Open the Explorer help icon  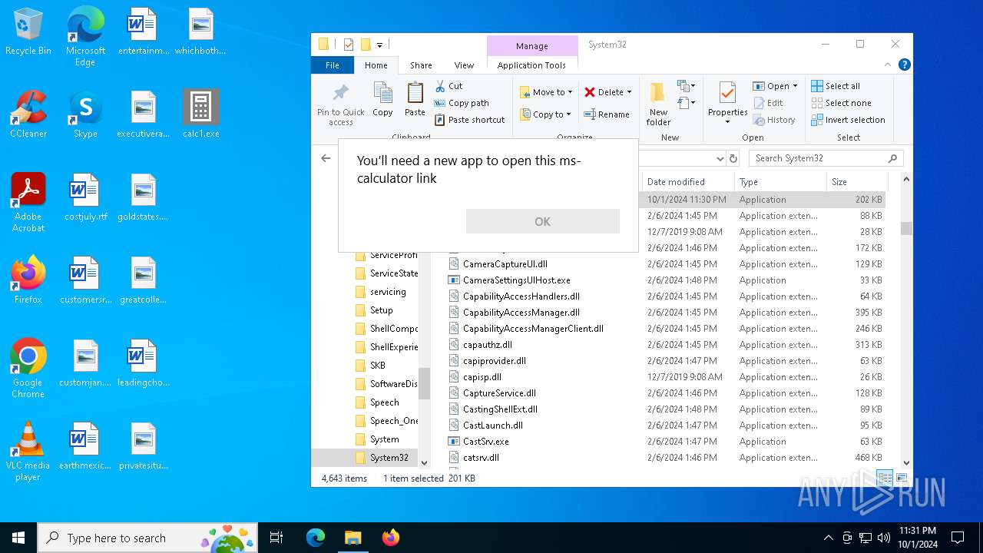pos(905,65)
